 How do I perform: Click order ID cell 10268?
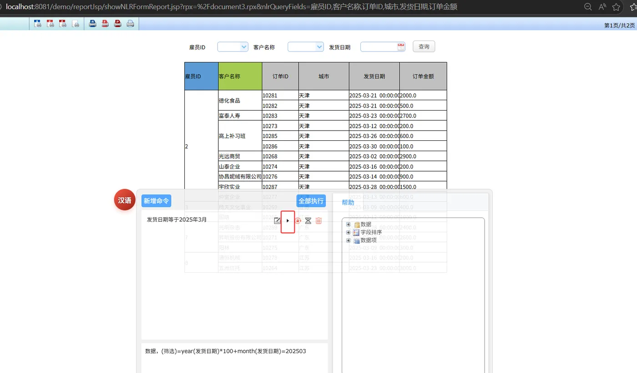(280, 156)
